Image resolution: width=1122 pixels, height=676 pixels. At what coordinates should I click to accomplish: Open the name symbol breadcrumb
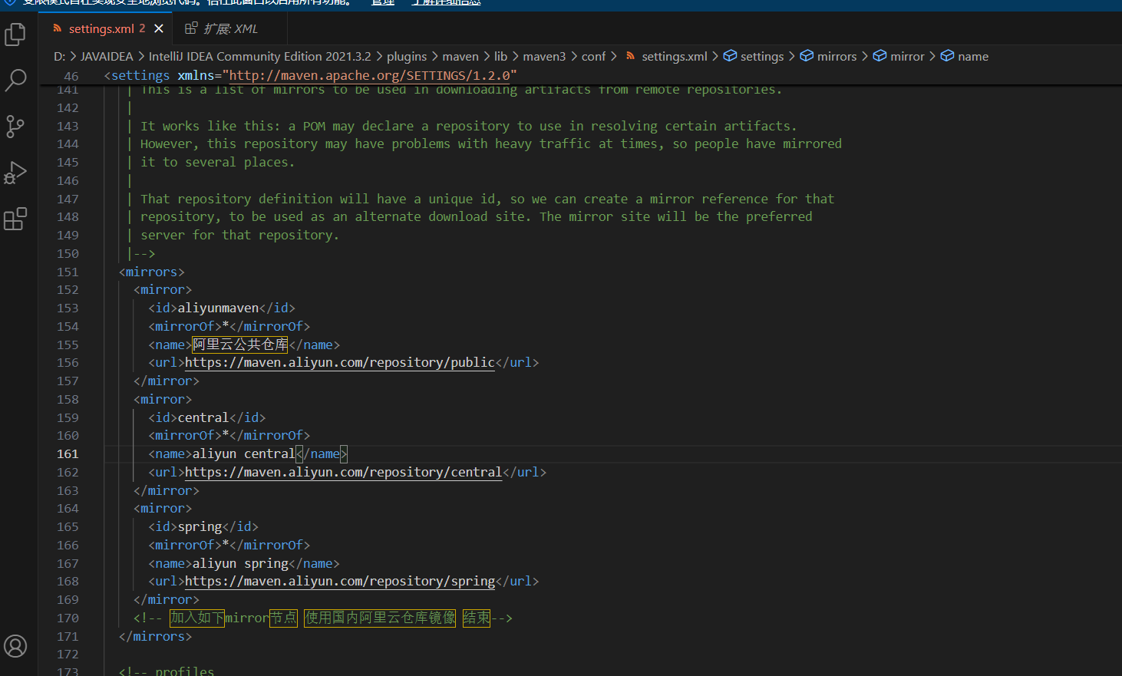tap(964, 56)
